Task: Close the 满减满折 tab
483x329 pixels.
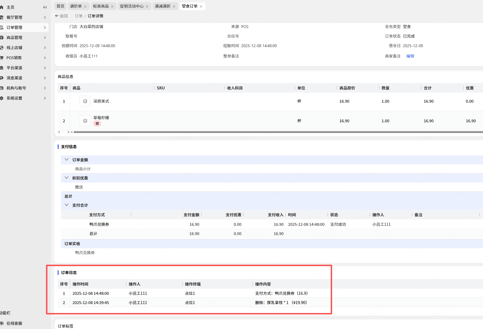Action: click(174, 6)
